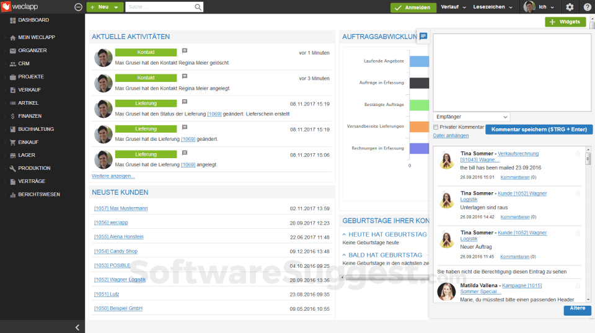Collapse the menu with the minus circle icon

[x=79, y=7]
